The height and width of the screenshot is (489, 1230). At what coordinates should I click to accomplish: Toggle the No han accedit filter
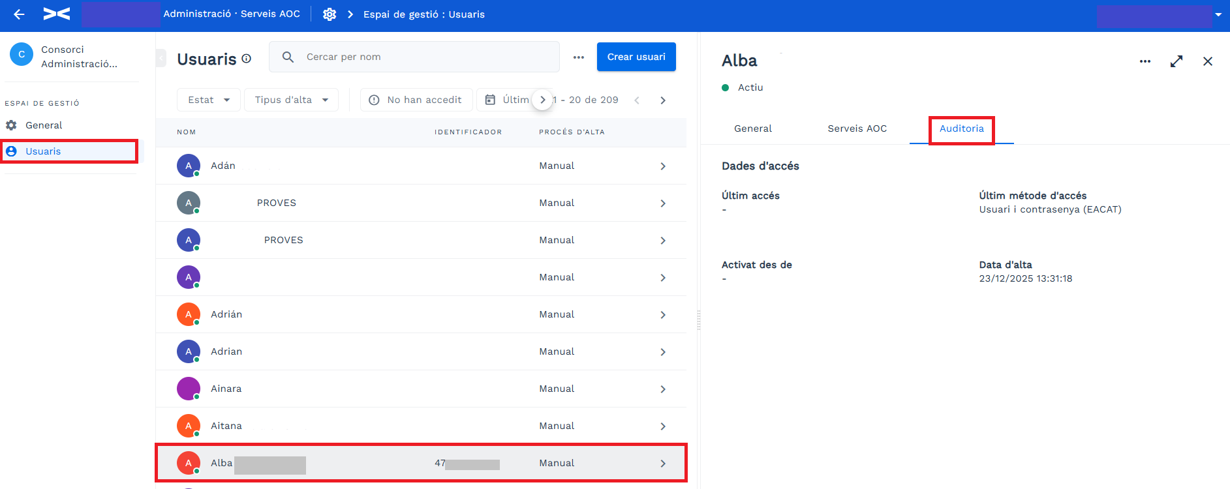(x=416, y=100)
